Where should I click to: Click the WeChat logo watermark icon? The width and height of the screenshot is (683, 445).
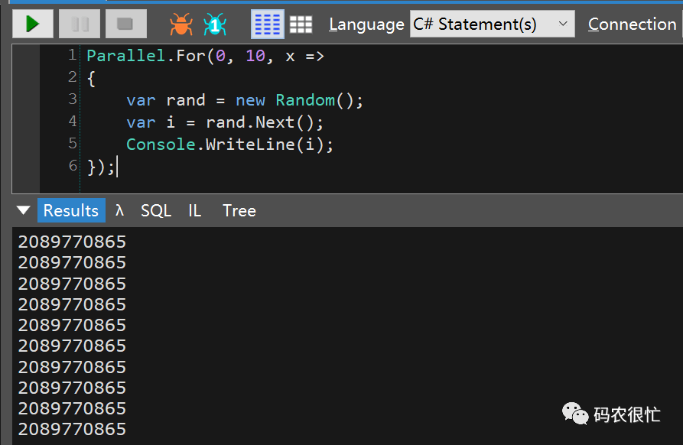[575, 414]
